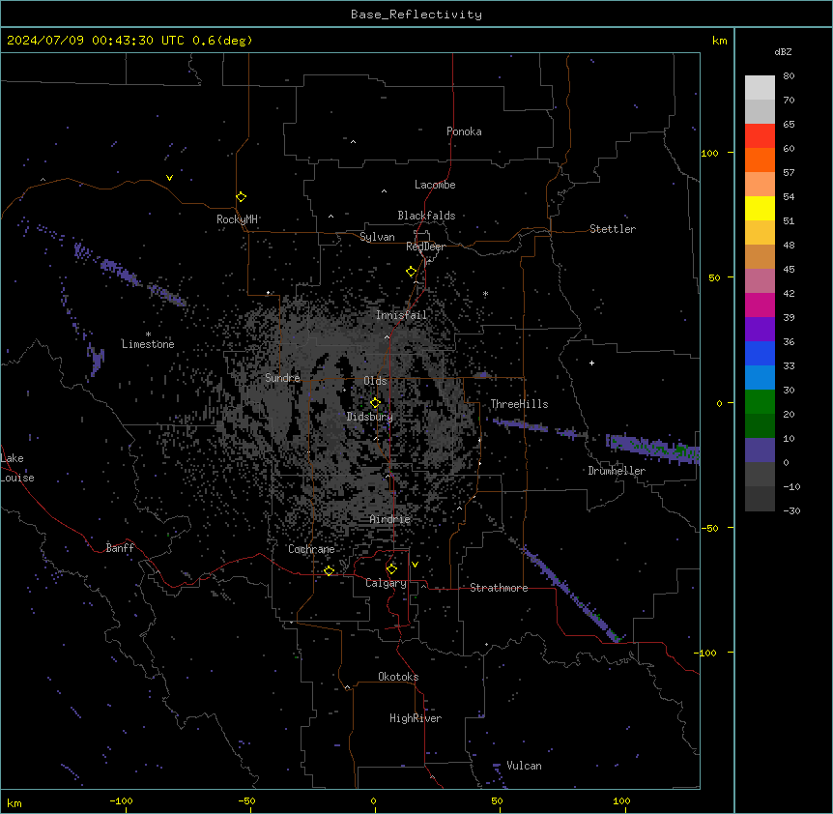Screen dimensions: 833x814
Task: Click the Lacombe city label
Action: (x=435, y=185)
